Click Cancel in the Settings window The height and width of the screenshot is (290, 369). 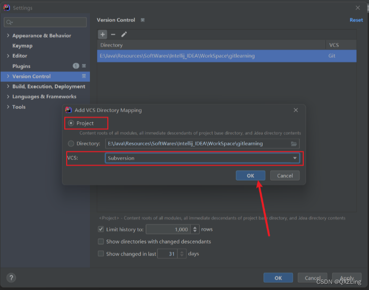(312, 278)
